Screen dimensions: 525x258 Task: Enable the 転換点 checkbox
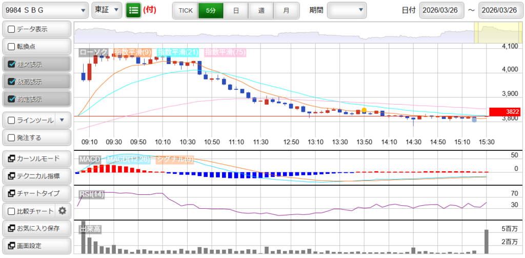coord(12,47)
